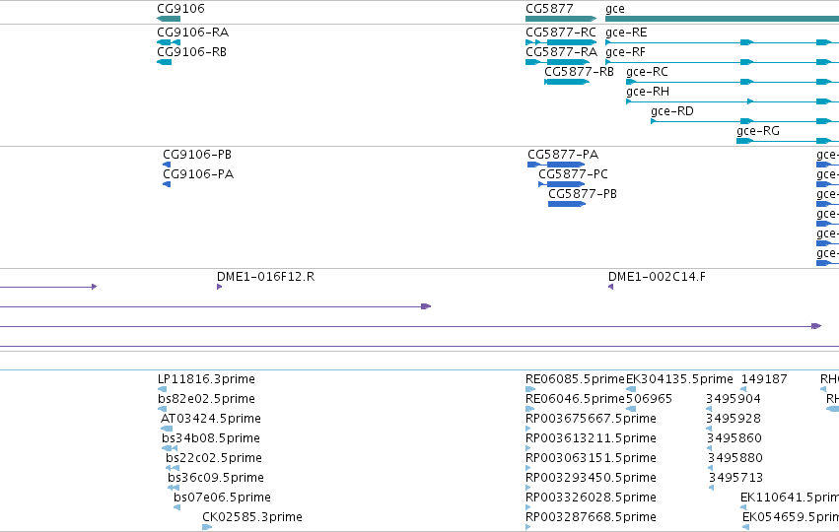Click the DME1-016F12.R arrow marker
Viewport: 839px width, 532px height.
(x=220, y=287)
